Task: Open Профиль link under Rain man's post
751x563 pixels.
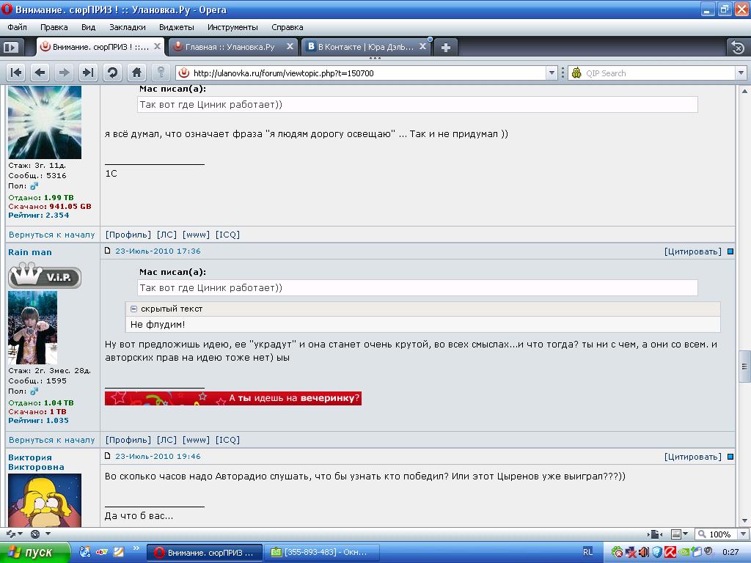Action: click(128, 440)
